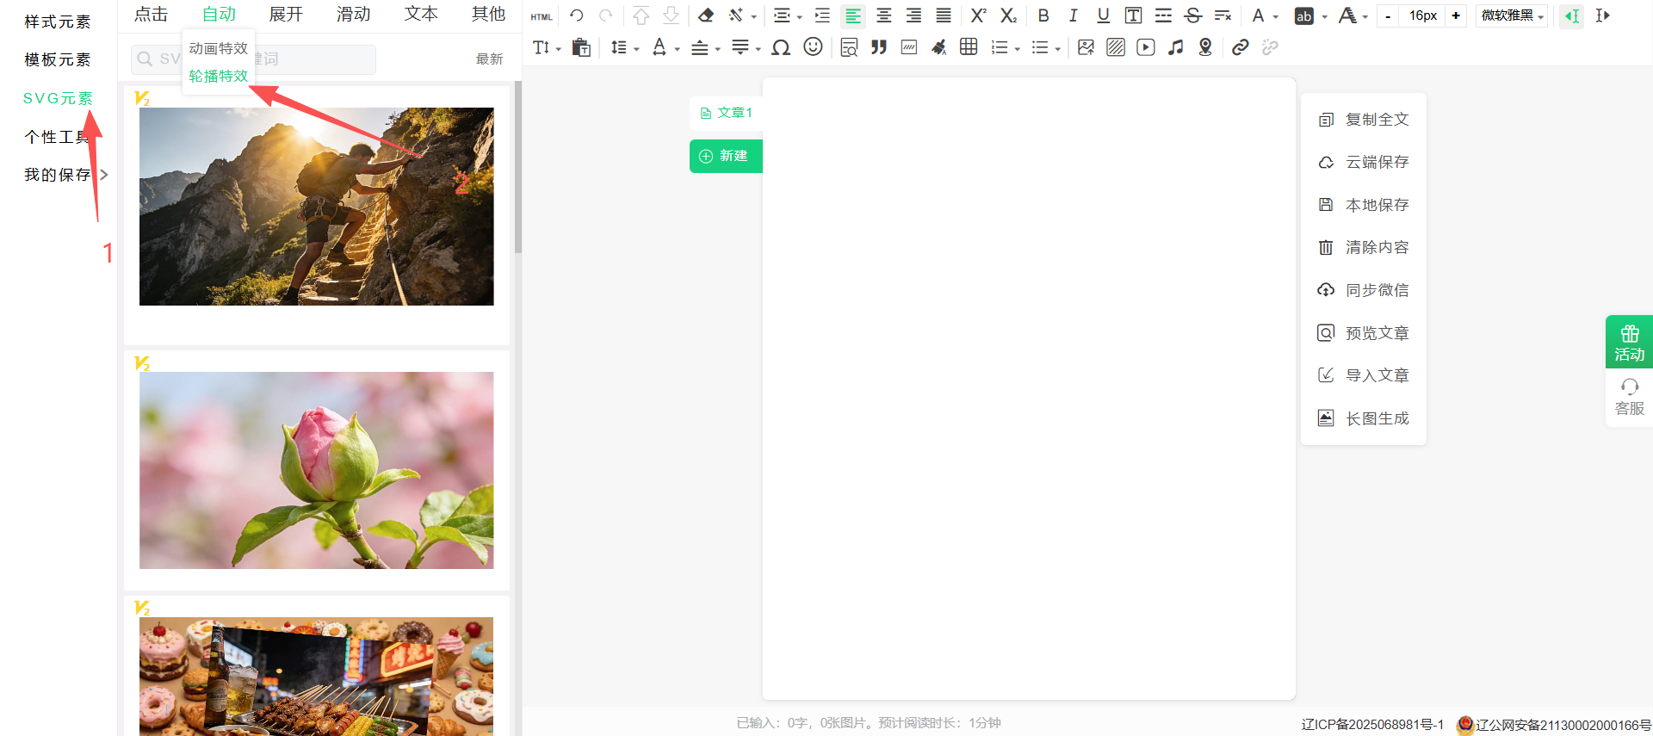
Task: Open HTML source code view
Action: tap(541, 16)
